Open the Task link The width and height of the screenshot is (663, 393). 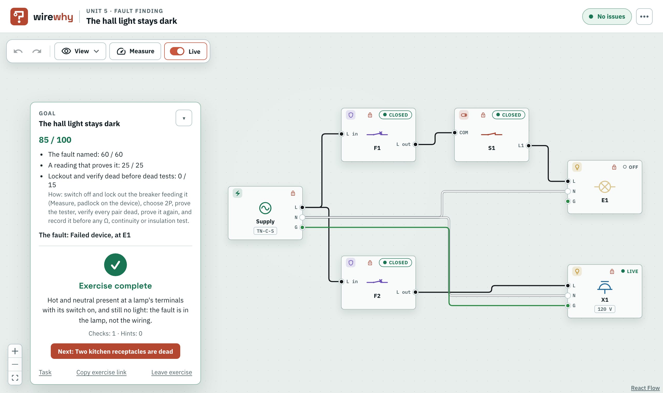[x=45, y=372]
